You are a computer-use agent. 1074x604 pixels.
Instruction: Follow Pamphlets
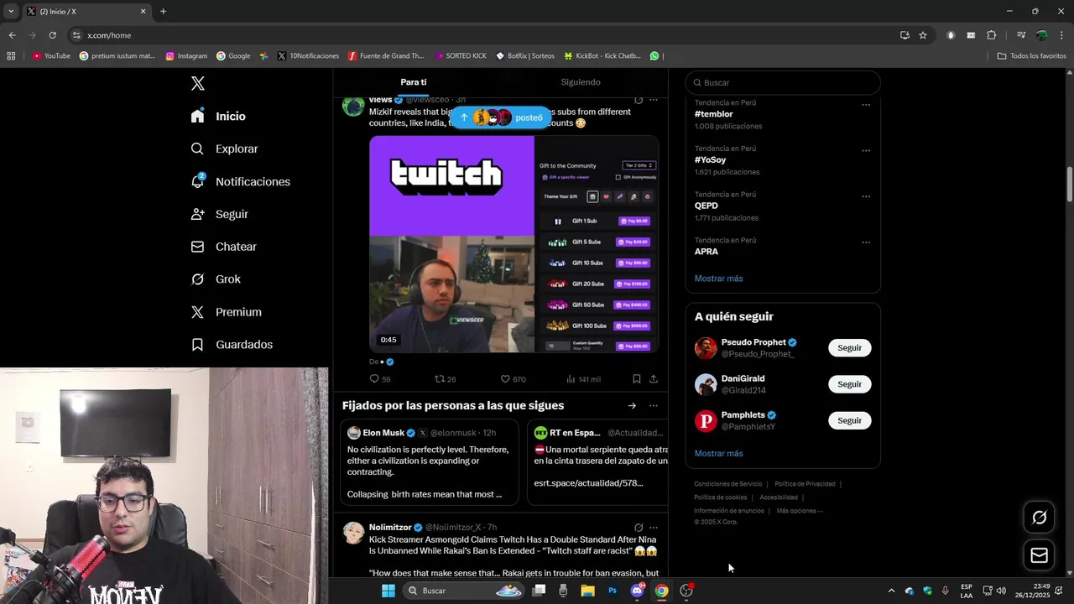click(x=849, y=420)
